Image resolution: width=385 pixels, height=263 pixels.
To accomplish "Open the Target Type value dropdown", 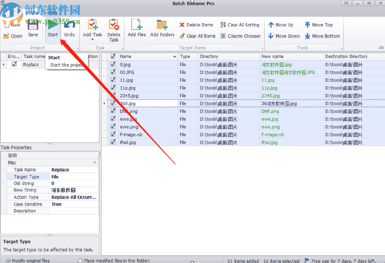I will (x=74, y=177).
